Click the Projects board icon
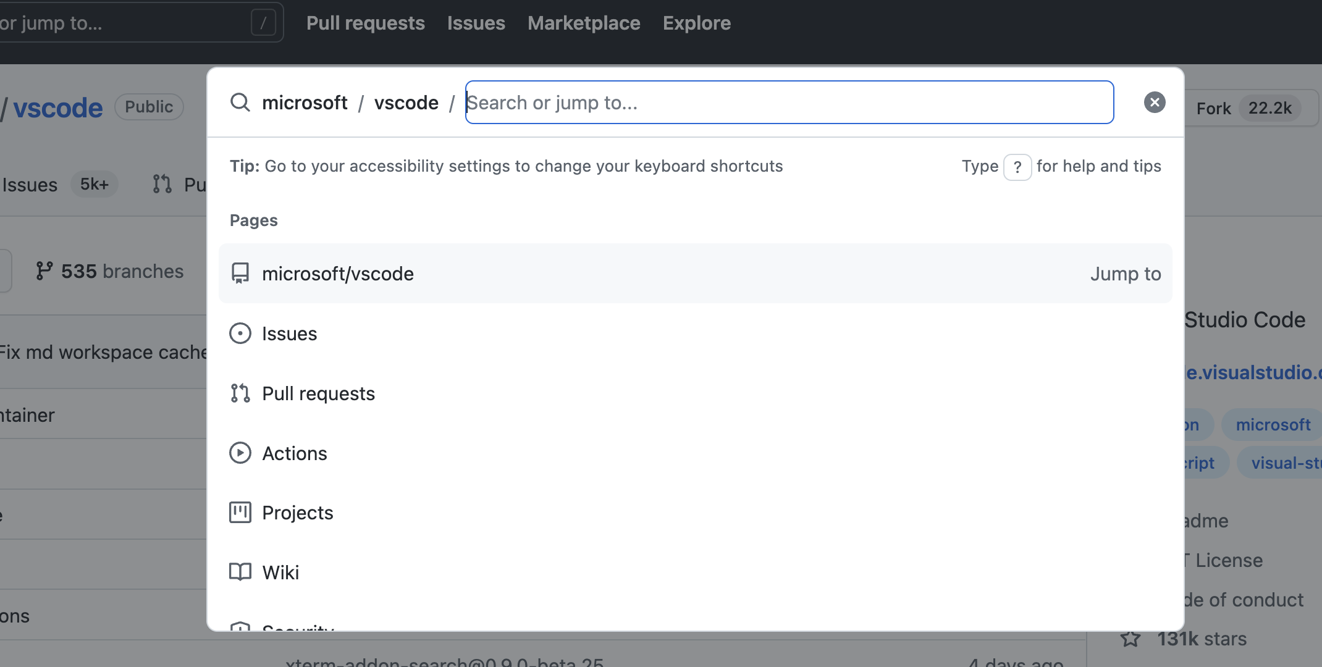This screenshot has width=1322, height=667. (240, 513)
